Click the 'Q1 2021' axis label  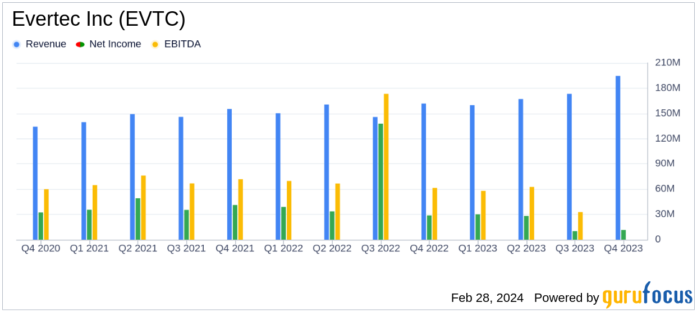click(89, 249)
